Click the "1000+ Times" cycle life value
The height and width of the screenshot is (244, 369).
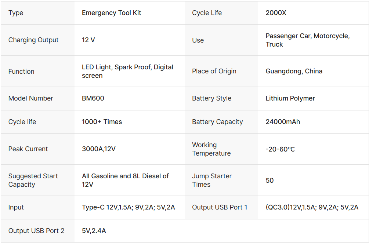pos(102,122)
